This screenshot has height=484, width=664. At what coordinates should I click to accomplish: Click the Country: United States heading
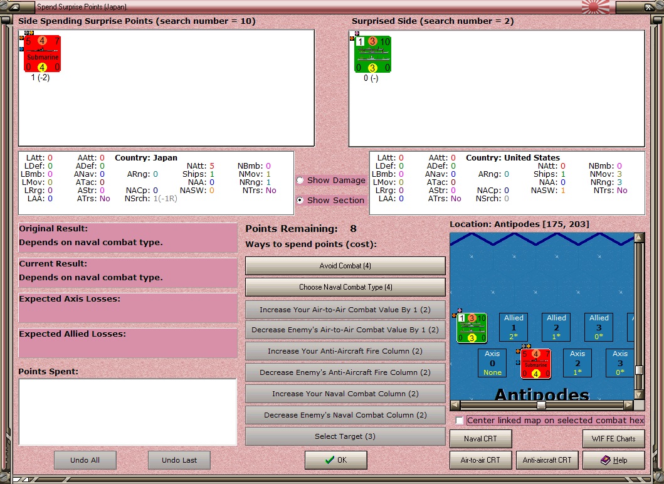click(513, 158)
